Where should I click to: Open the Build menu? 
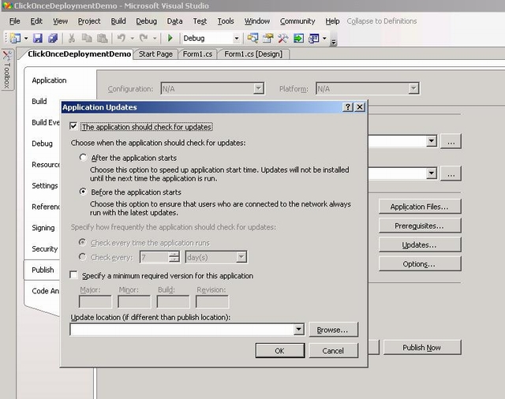[118, 21]
